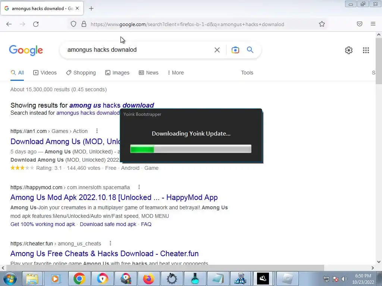This screenshot has width=382, height=286.
Task: Click the volume speaker tray icon
Action: pos(344,279)
